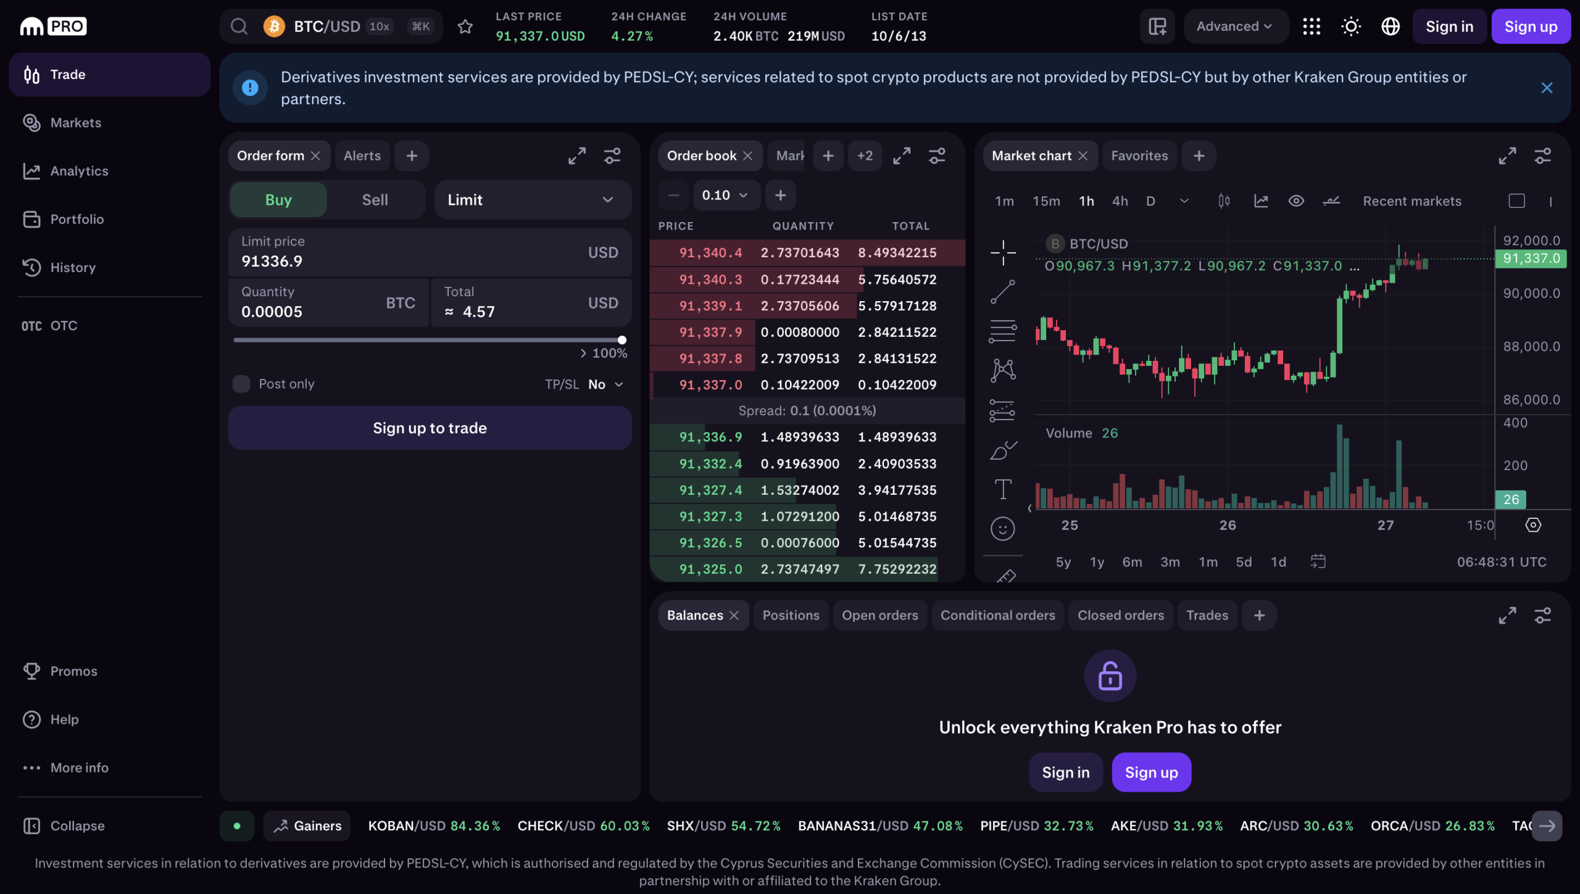
Task: Open the apps grid menu
Action: [x=1312, y=27]
